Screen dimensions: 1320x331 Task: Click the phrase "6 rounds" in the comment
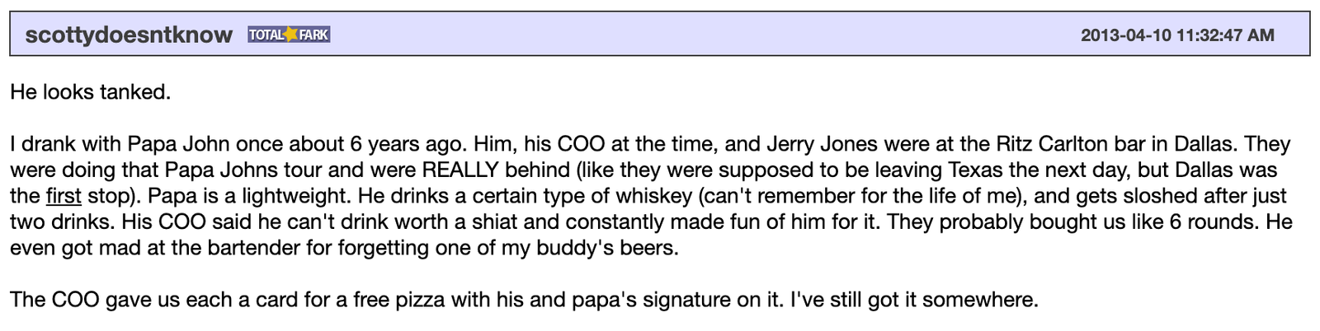tap(1213, 222)
